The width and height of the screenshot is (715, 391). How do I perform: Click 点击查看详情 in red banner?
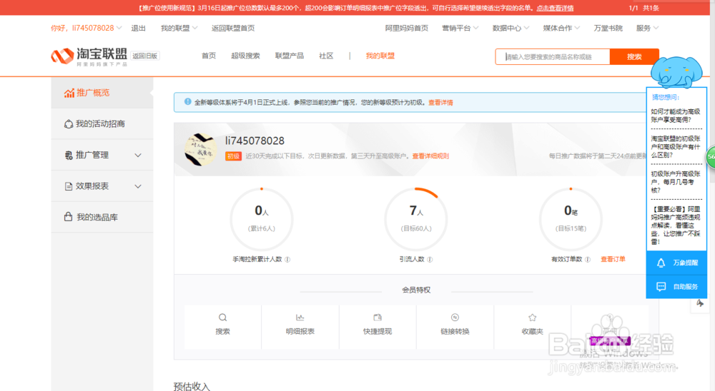[x=555, y=8]
